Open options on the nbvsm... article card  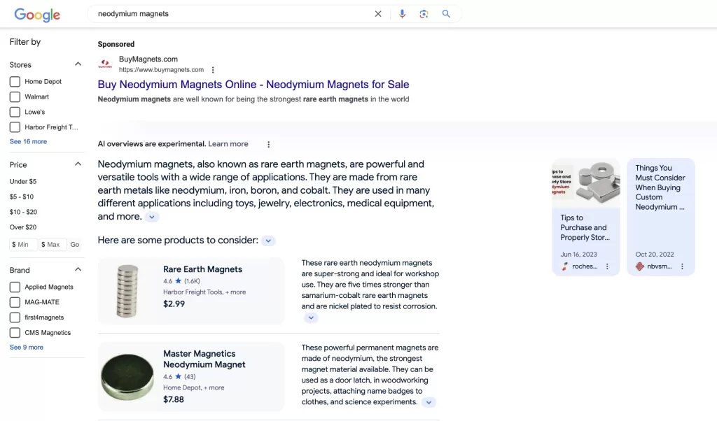pyautogui.click(x=683, y=266)
